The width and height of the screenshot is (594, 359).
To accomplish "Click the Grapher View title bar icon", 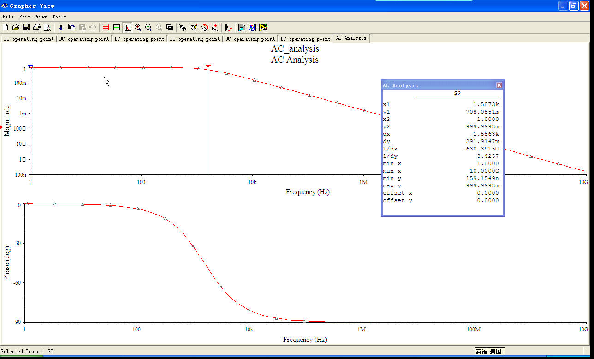I will coord(5,6).
